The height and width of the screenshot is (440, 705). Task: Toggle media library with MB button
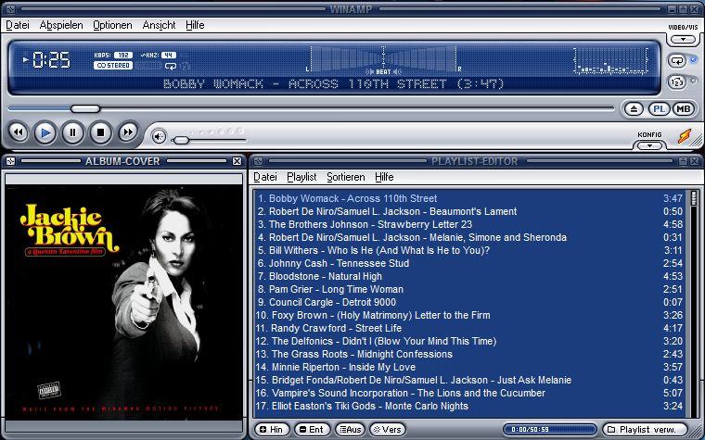tap(684, 108)
